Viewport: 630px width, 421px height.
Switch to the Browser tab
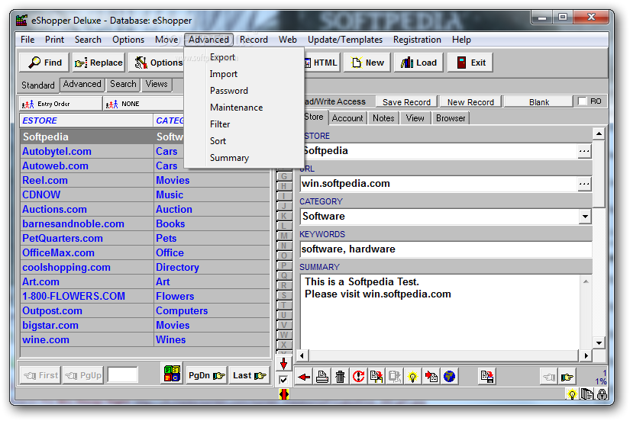(451, 118)
